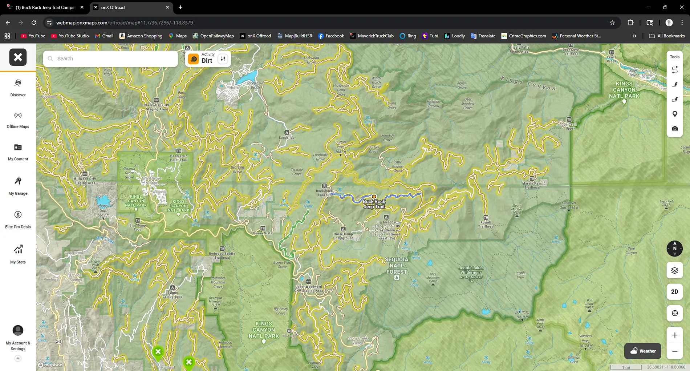Reload the current page

tap(34, 23)
